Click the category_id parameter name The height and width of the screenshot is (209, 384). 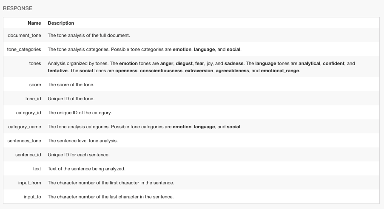[x=28, y=113]
